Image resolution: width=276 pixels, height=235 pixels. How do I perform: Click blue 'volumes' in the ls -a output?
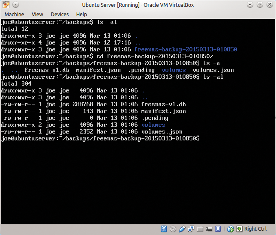click(174, 70)
